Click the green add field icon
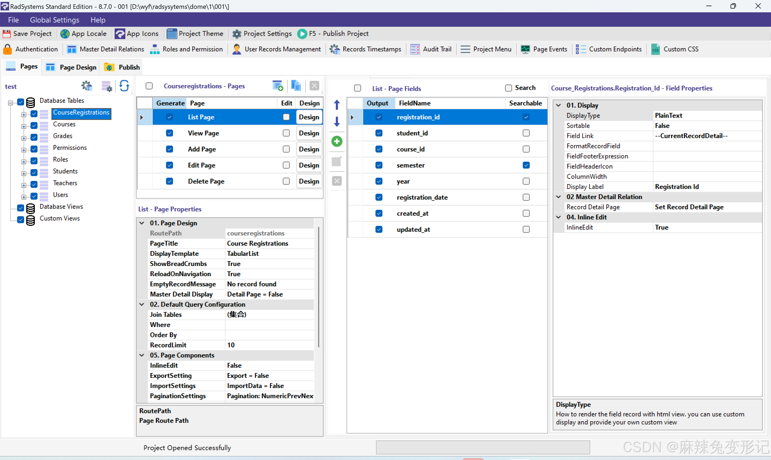The width and height of the screenshot is (771, 460). (x=337, y=142)
